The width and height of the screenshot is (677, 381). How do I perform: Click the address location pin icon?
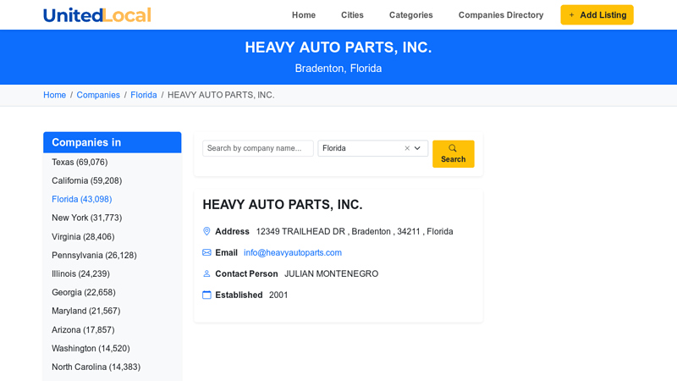[x=206, y=231]
